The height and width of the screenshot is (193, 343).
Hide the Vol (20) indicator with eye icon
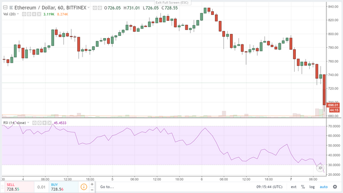coord(24,14)
